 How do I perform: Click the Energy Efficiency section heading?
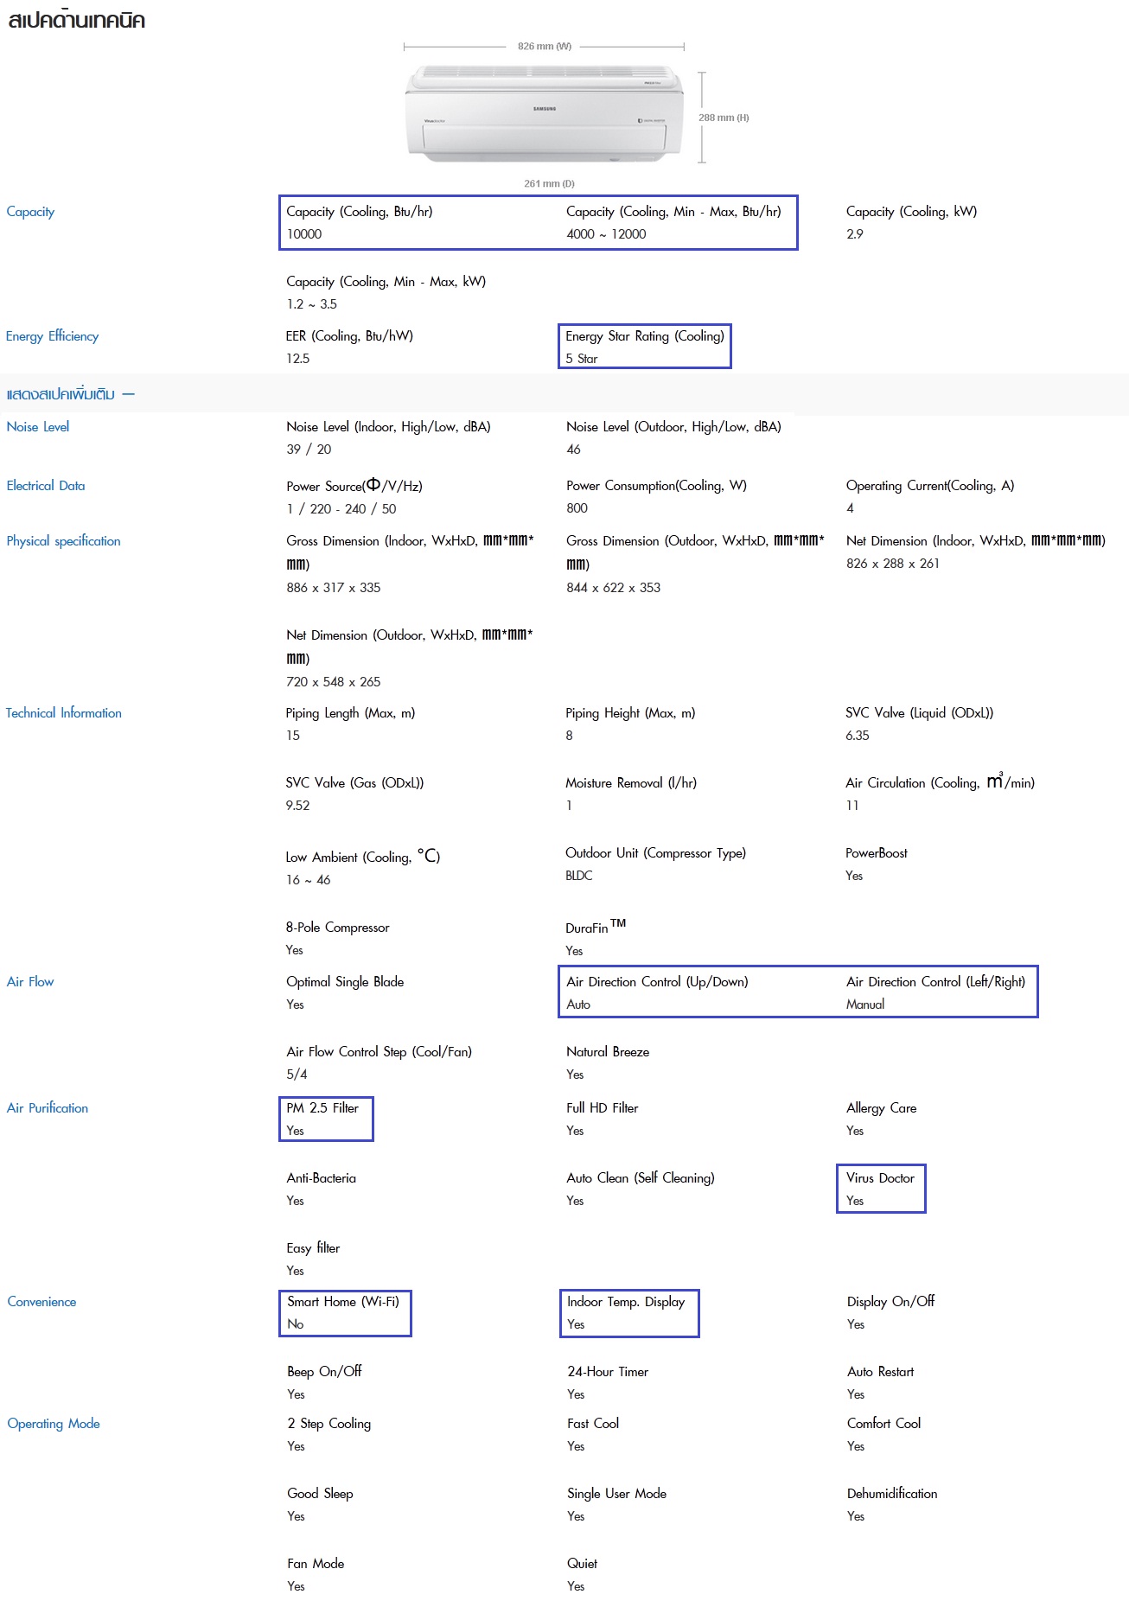pyautogui.click(x=52, y=336)
